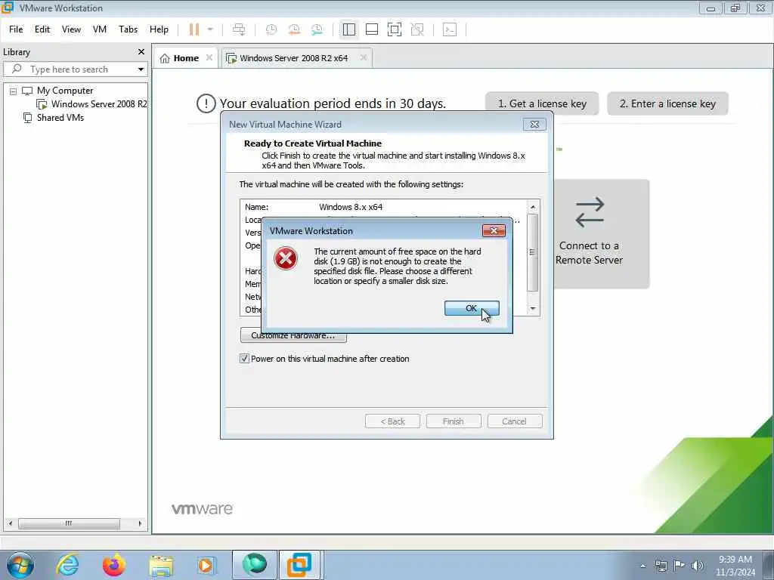Toggle the thumbnail bar view icon
The height and width of the screenshot is (580, 774).
[372, 29]
